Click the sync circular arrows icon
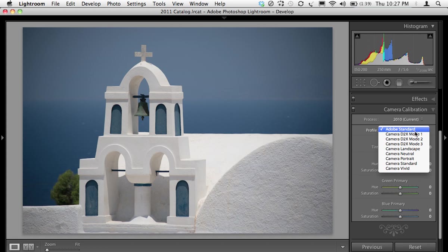Screen dimensions: 448x252 click(301, 4)
